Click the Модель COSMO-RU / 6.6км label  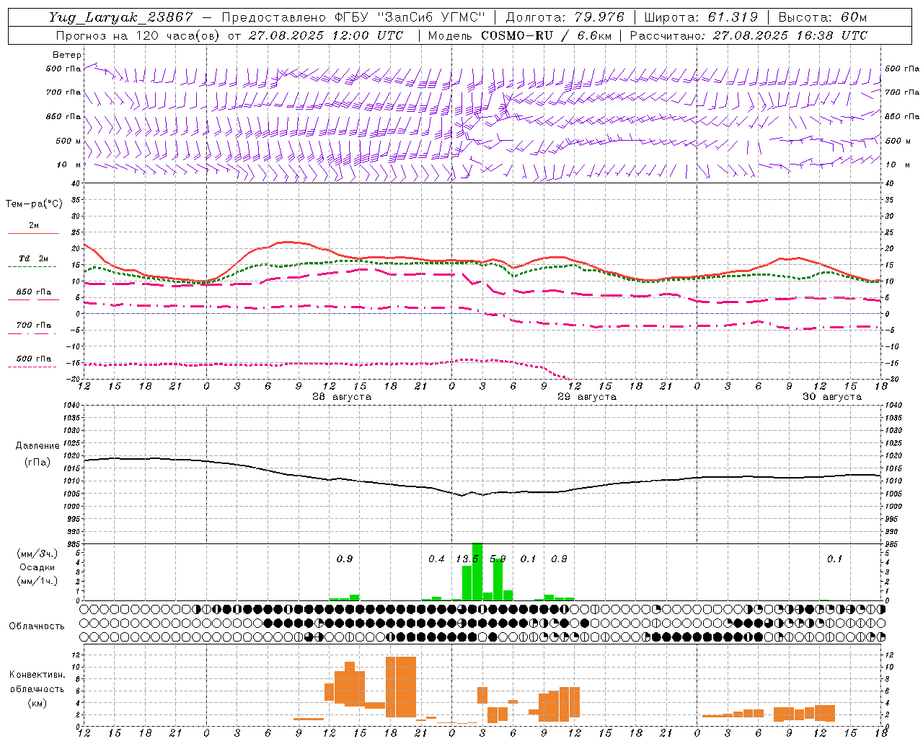(x=519, y=35)
